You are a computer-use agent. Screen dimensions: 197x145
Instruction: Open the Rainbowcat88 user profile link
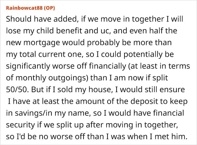coord(23,8)
